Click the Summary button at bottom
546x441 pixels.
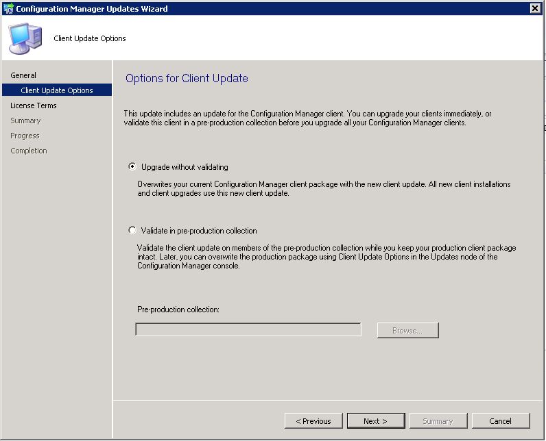[438, 421]
